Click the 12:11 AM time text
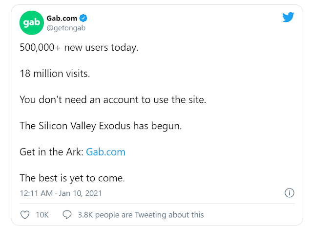 [x=36, y=193]
